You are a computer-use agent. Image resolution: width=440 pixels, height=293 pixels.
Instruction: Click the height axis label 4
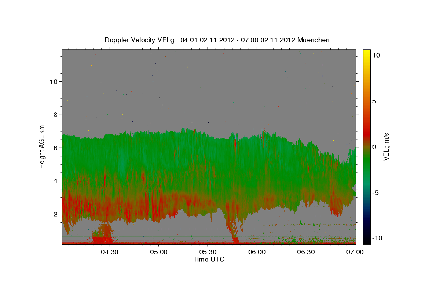[55, 181]
